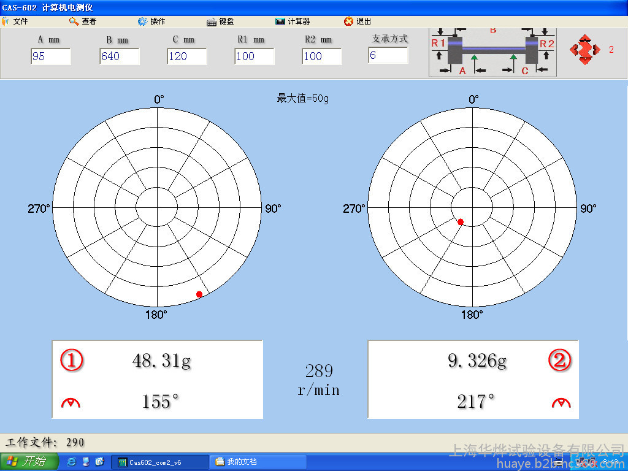Click the A mm input field
Viewport: 628px width, 471px height.
click(51, 56)
